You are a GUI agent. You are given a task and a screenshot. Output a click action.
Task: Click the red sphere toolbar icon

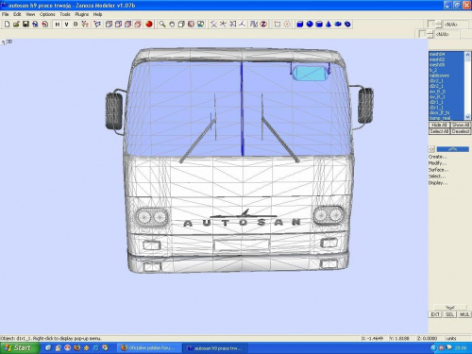click(149, 25)
